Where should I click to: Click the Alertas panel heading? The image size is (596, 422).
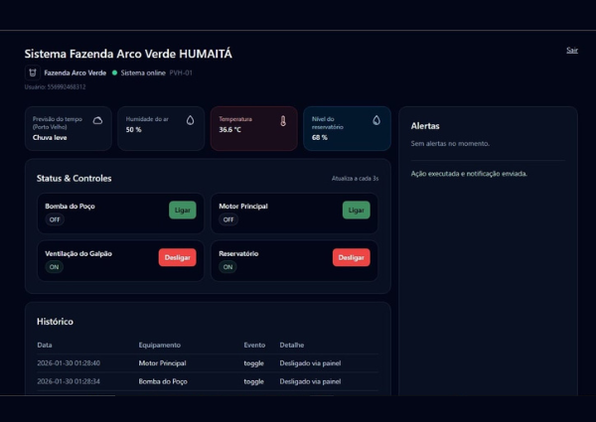pos(425,126)
